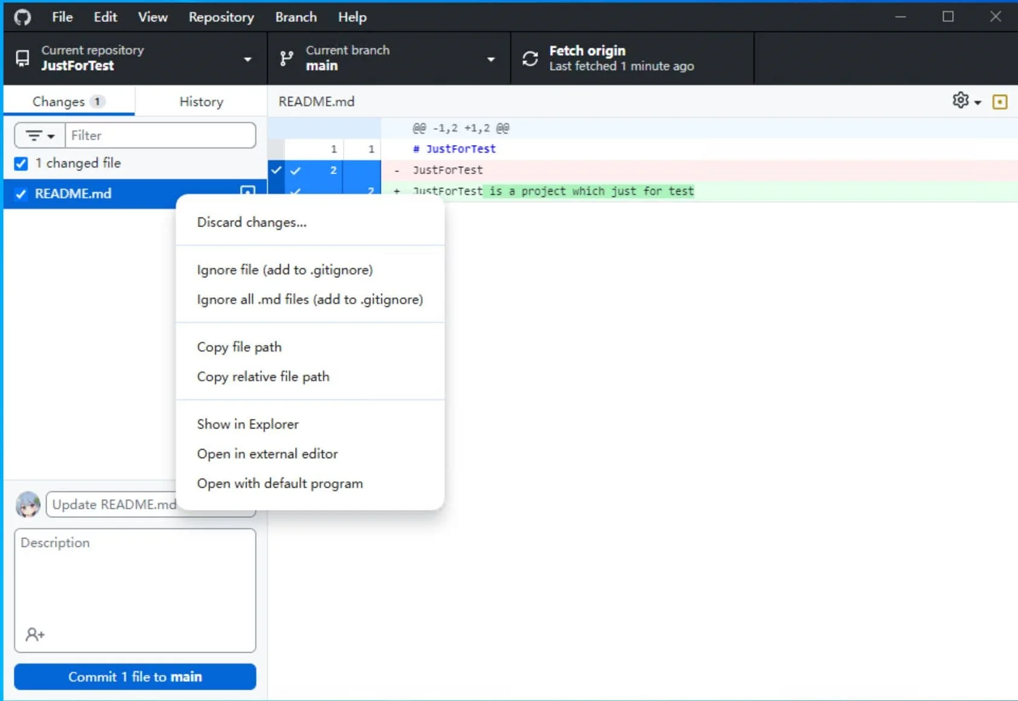The image size is (1018, 701).
Task: Toggle the README.md file checkbox
Action: point(21,194)
